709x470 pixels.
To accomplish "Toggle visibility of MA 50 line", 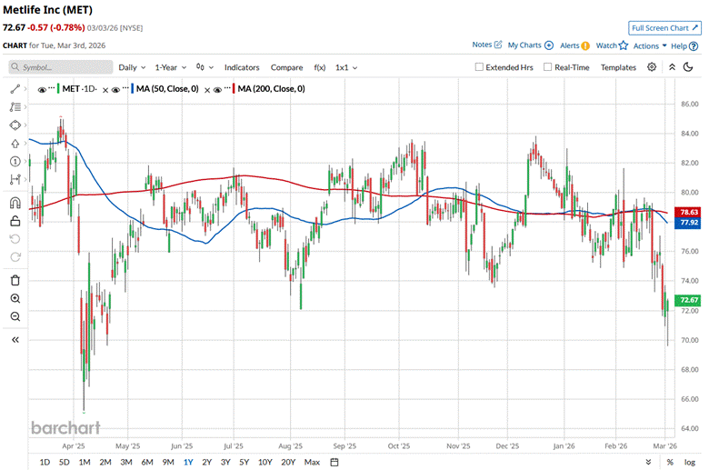I will [x=115, y=90].
